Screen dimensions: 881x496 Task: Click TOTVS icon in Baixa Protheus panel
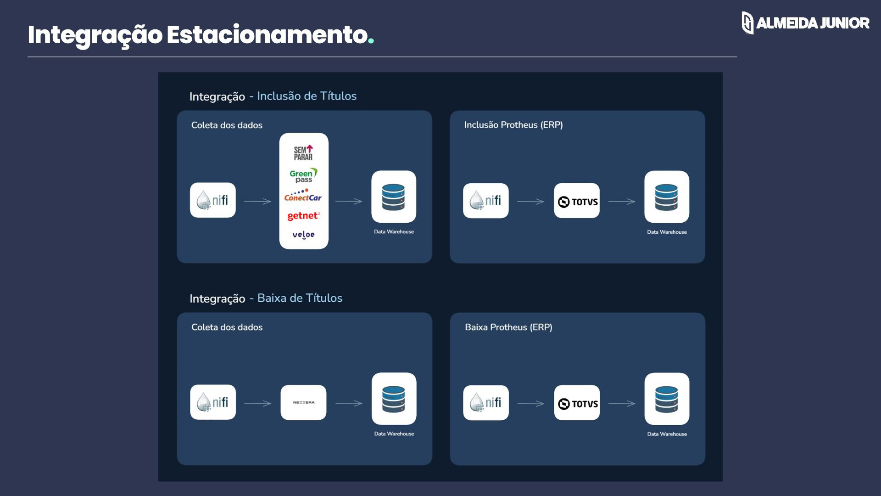point(577,403)
